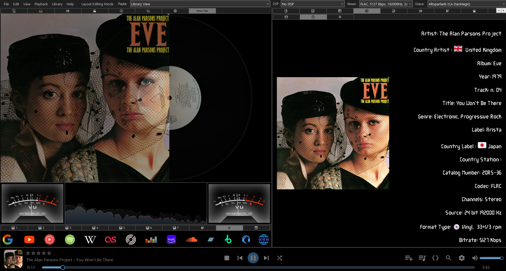The image size is (506, 271).
Task: Mute audio with speaker icon
Action: (x=475, y=258)
